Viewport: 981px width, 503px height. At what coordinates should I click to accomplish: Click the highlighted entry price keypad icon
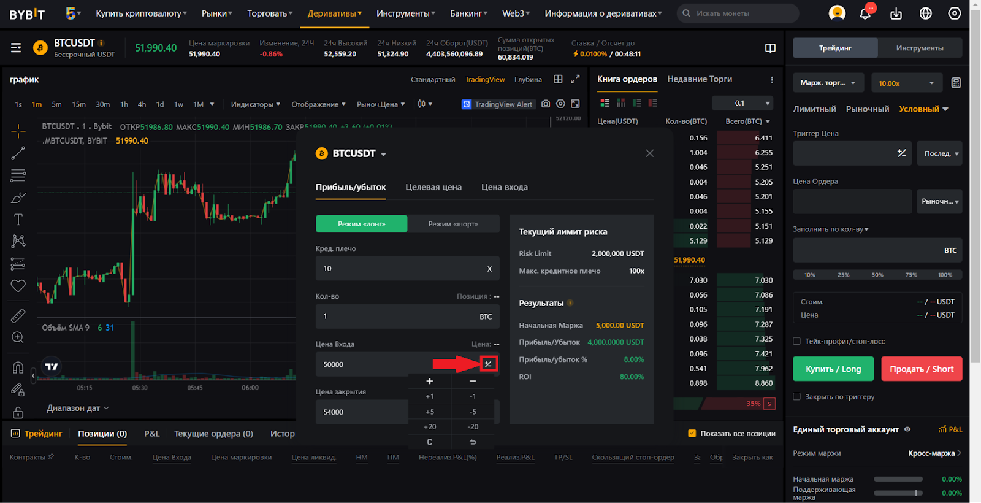click(488, 364)
